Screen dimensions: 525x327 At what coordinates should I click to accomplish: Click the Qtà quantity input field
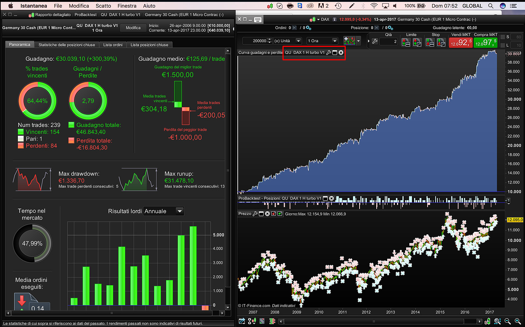[x=389, y=41]
